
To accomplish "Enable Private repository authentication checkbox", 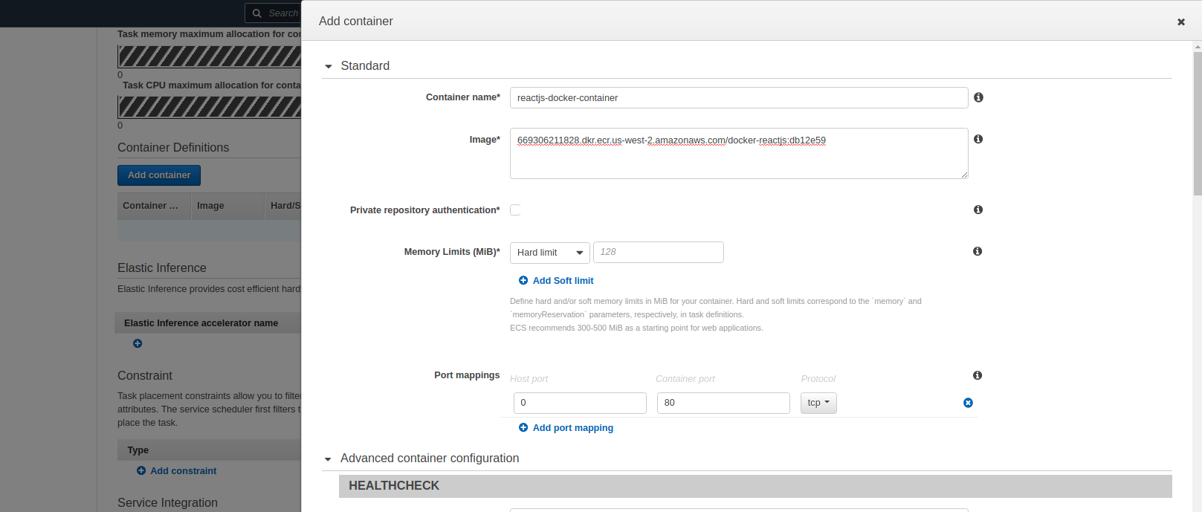I will click(x=515, y=210).
